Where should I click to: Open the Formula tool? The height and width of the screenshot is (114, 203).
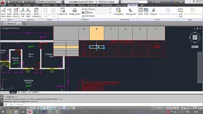point(154,12)
